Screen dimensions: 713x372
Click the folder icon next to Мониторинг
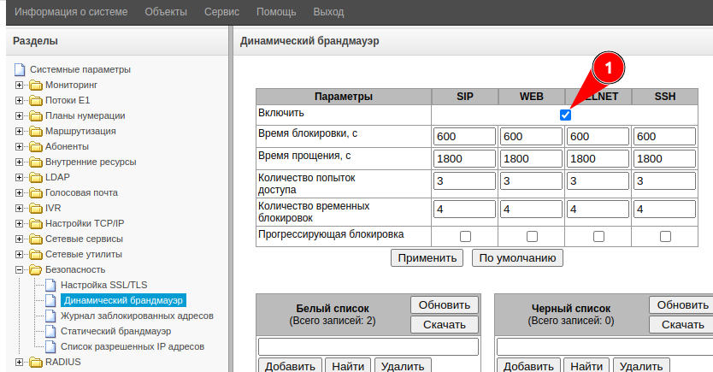pyautogui.click(x=36, y=86)
